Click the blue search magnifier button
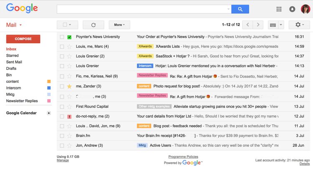The image size is (313, 173). [240, 9]
